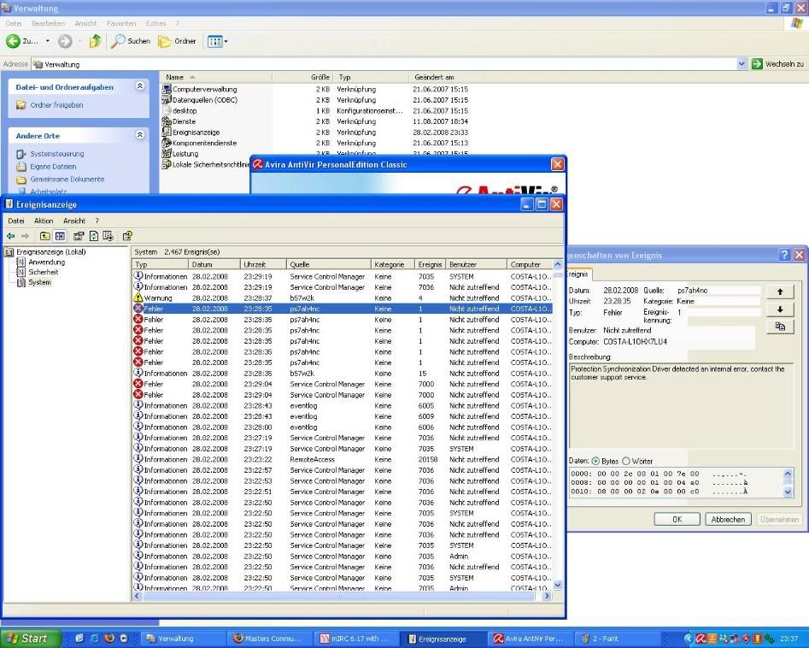Select Anwendung log in tree
809x648 pixels.
tap(46, 262)
